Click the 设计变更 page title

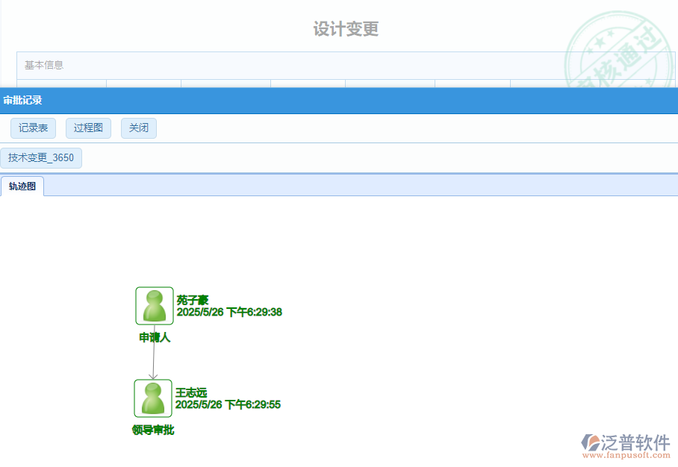click(344, 28)
